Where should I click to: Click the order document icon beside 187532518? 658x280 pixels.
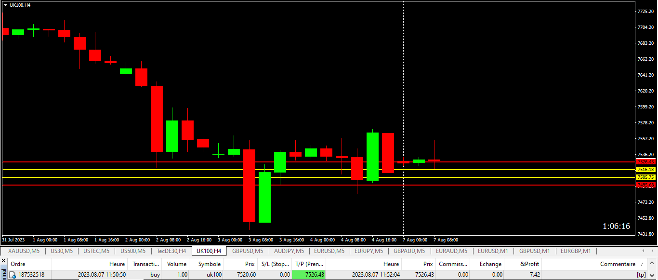(13, 275)
